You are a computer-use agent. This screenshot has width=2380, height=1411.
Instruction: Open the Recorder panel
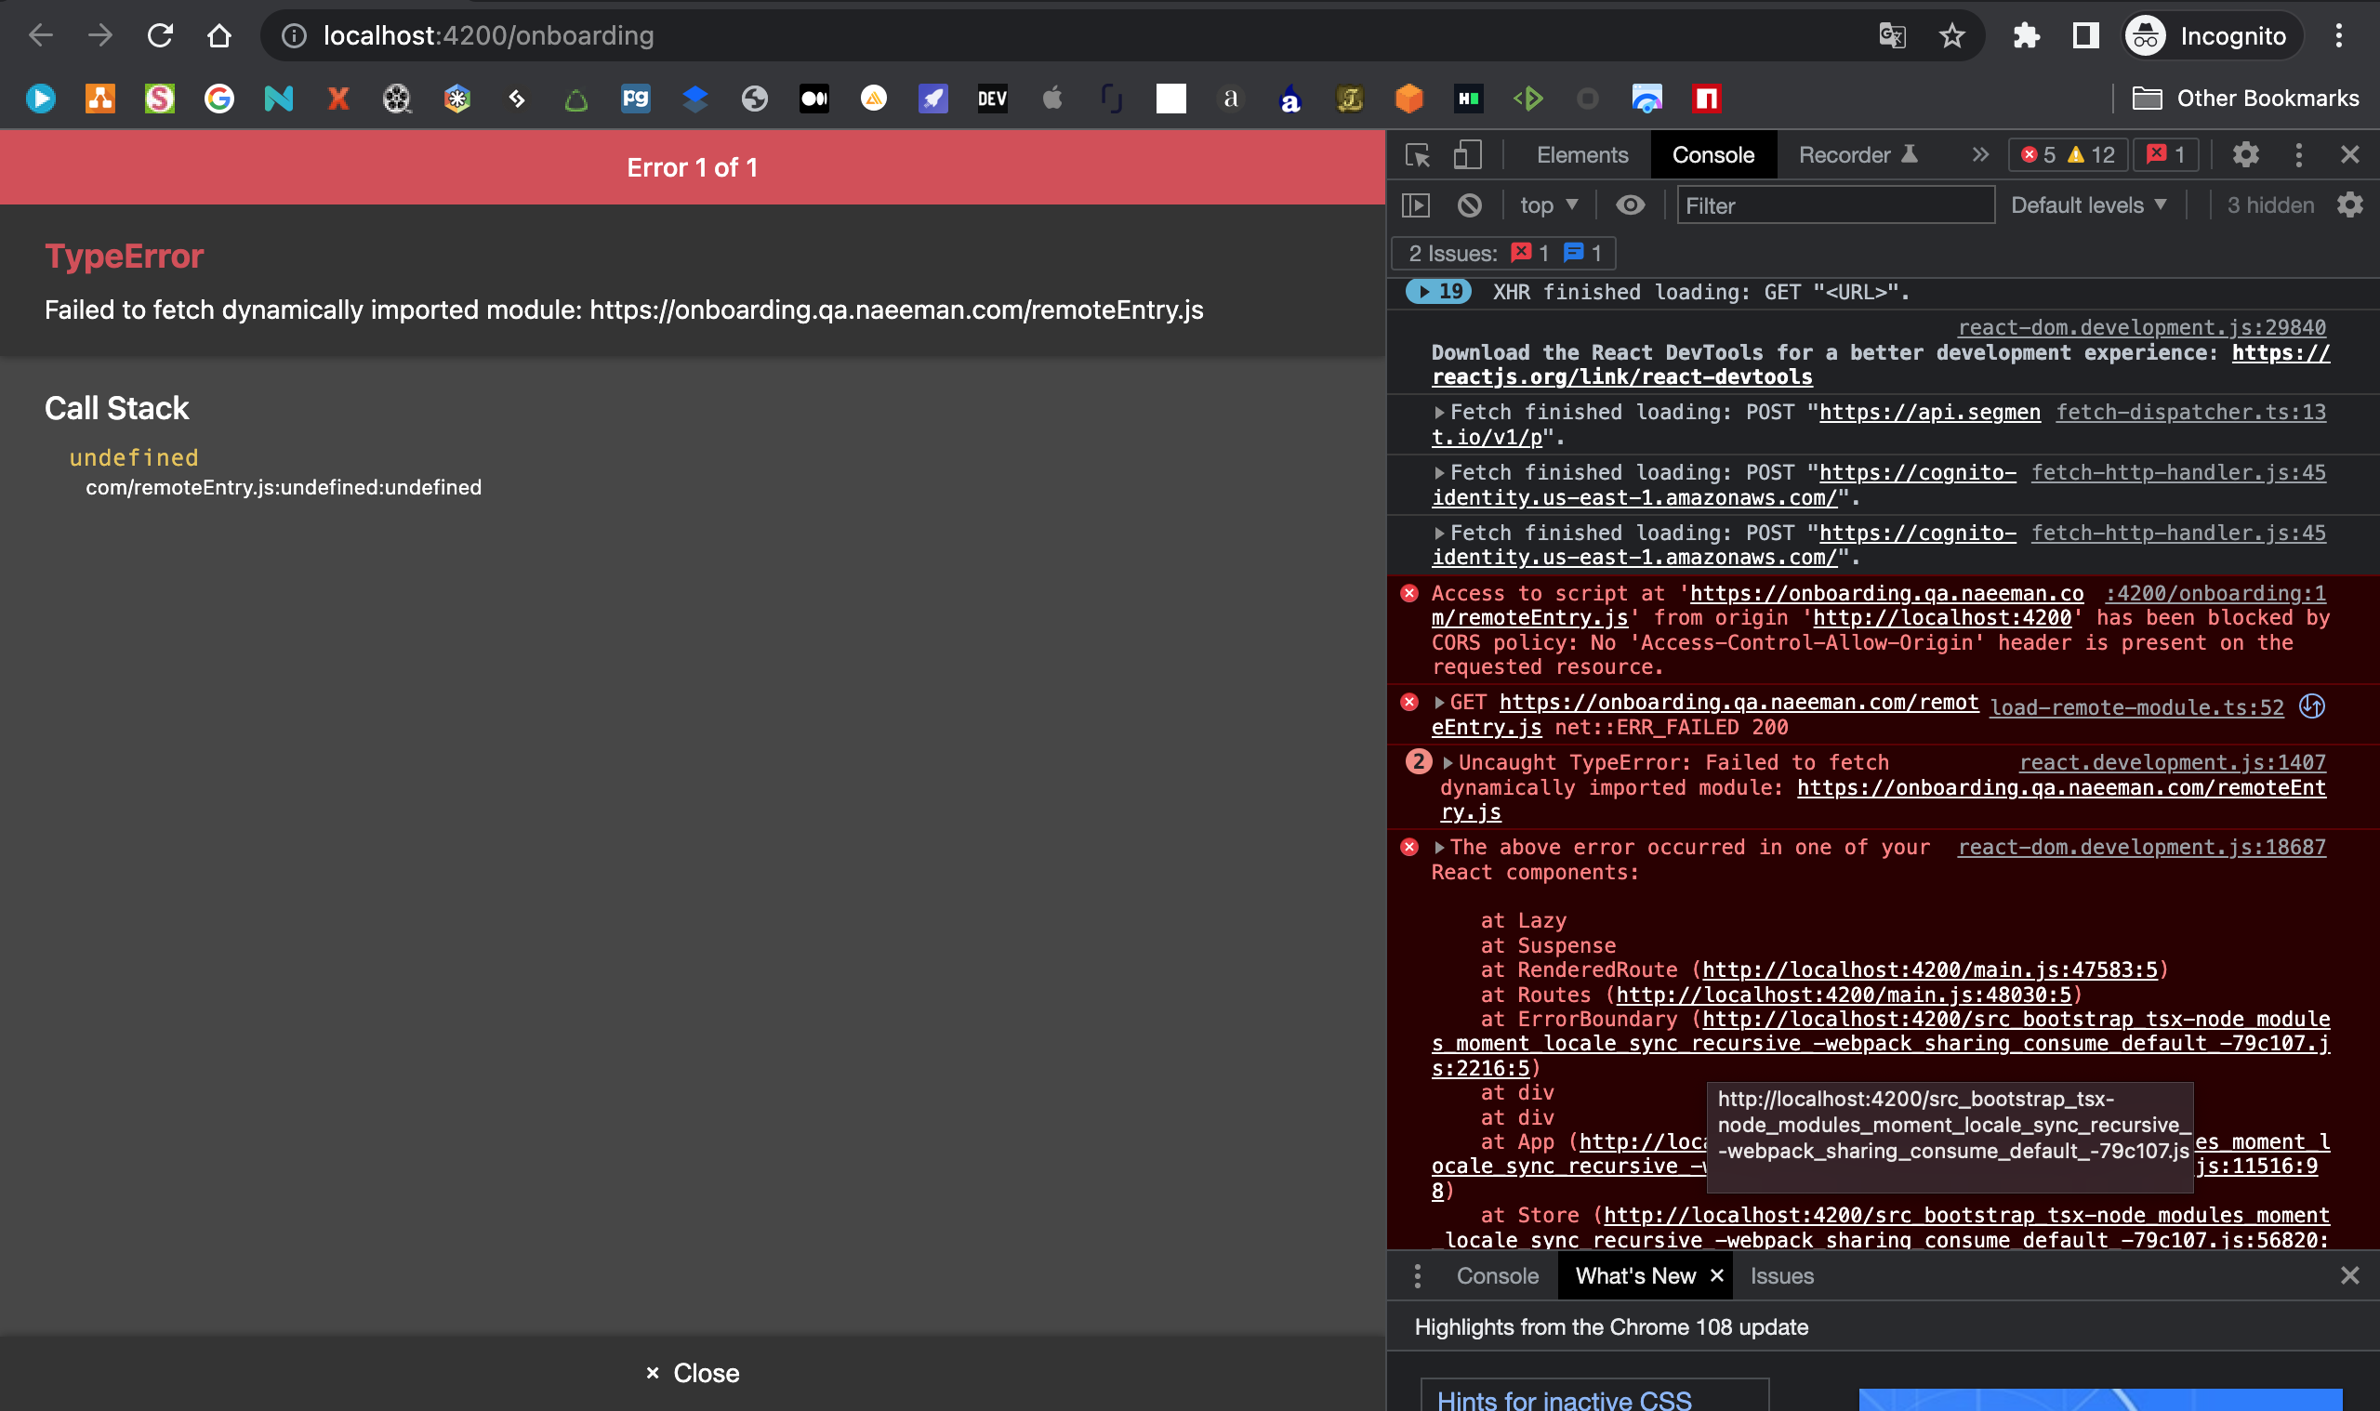tap(1843, 155)
